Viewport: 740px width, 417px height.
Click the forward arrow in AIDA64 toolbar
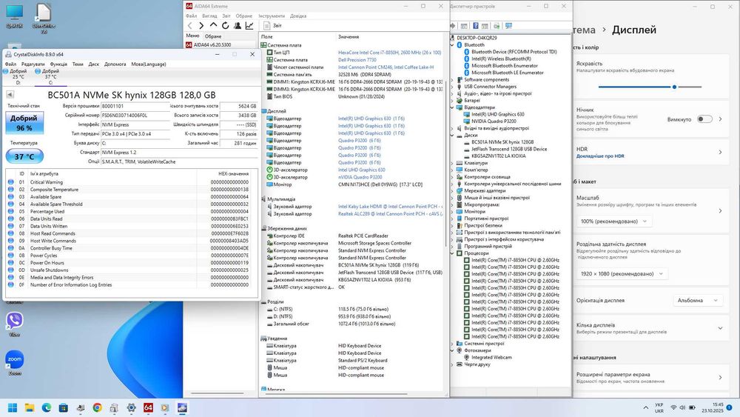(x=201, y=25)
